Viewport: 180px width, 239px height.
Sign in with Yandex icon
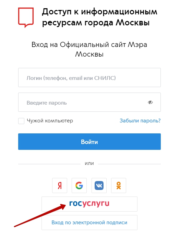click(60, 186)
